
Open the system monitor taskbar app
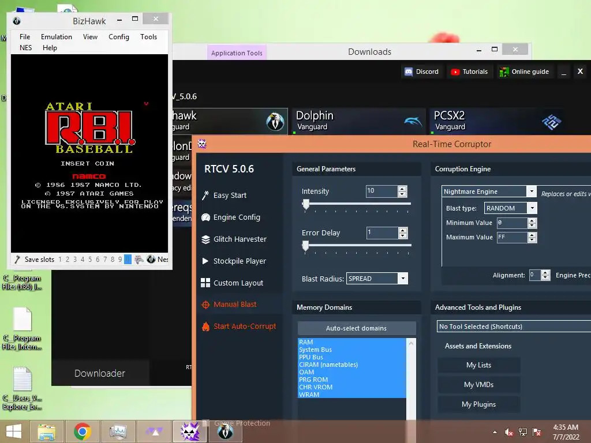tap(118, 431)
